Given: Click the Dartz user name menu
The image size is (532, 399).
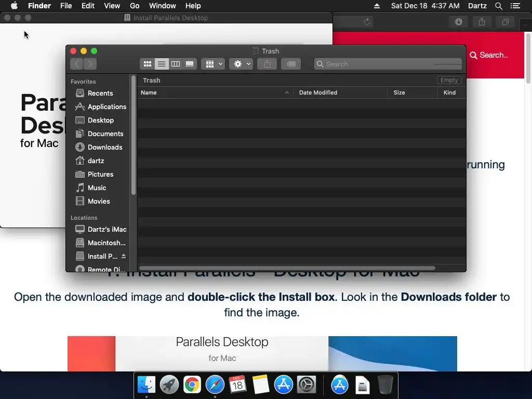Looking at the screenshot, I should 477,6.
